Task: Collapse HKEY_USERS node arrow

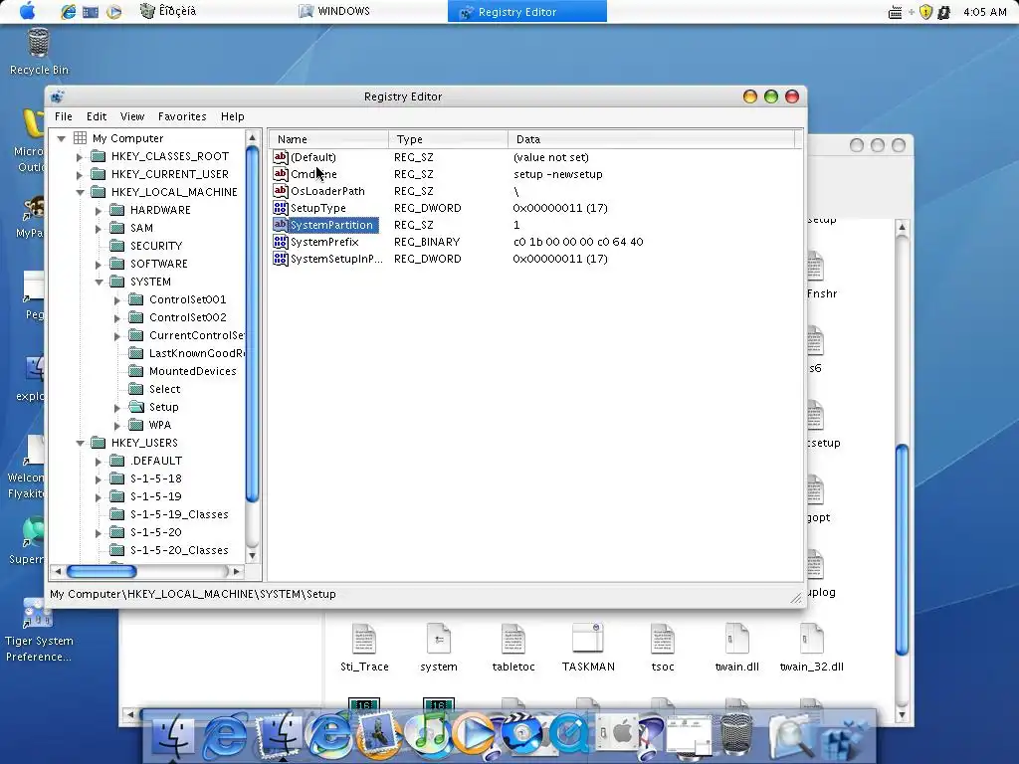Action: [80, 443]
